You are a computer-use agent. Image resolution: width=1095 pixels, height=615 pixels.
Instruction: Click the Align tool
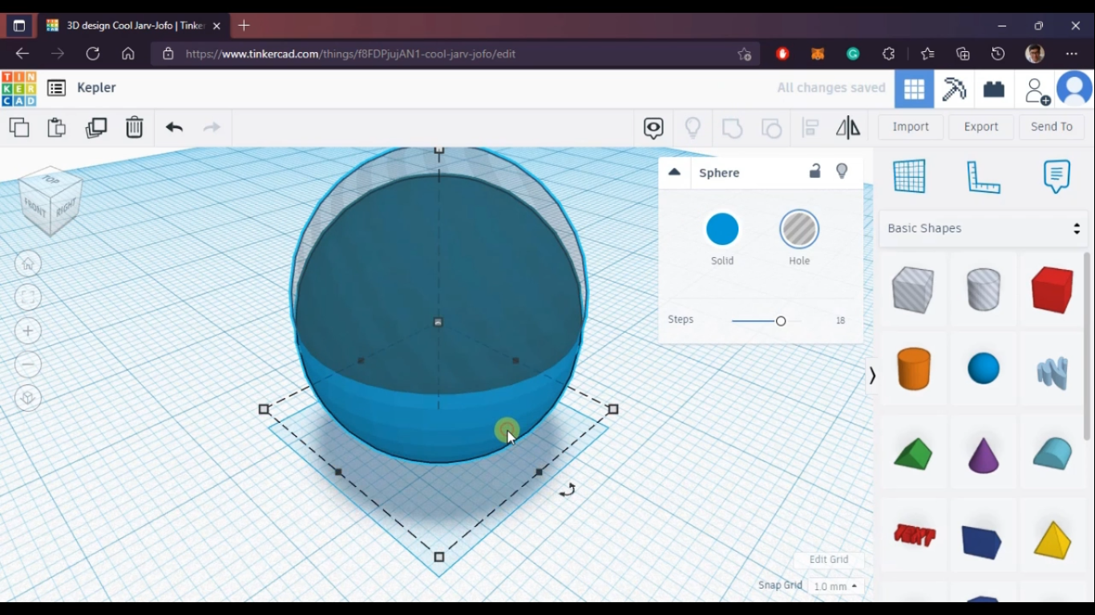point(810,127)
